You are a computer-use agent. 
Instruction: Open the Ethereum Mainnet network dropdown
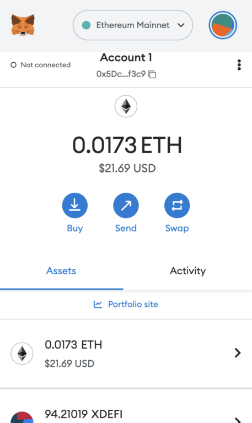click(133, 25)
